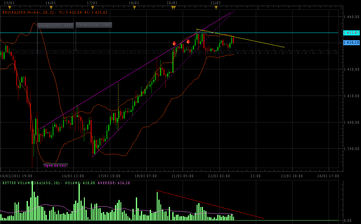The width and height of the screenshot is (361, 224).
Task: Click the 24/03 17:00 time axis label
Action: [x=328, y=176]
